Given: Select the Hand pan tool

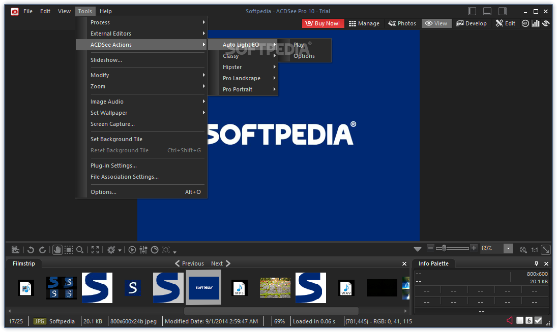Looking at the screenshot, I should [57, 250].
